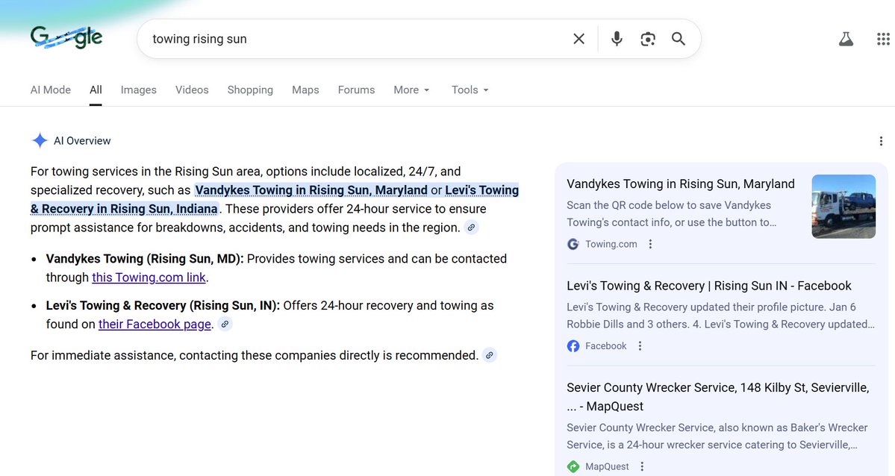Open the Towing.com link in the bullet list
The width and height of the screenshot is (895, 476).
coord(148,277)
